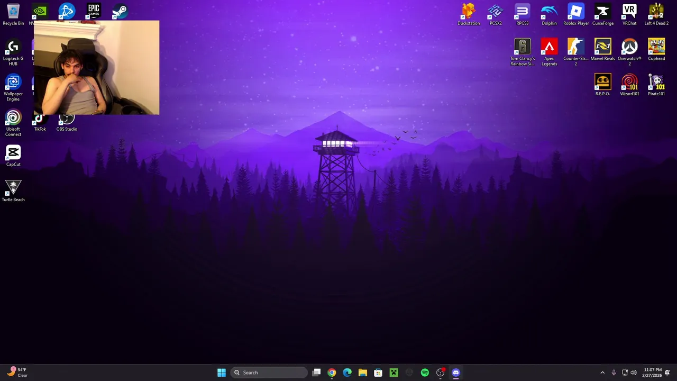Viewport: 677px width, 381px height.
Task: Select the R.E.P.O. desktop shortcut
Action: (602, 85)
